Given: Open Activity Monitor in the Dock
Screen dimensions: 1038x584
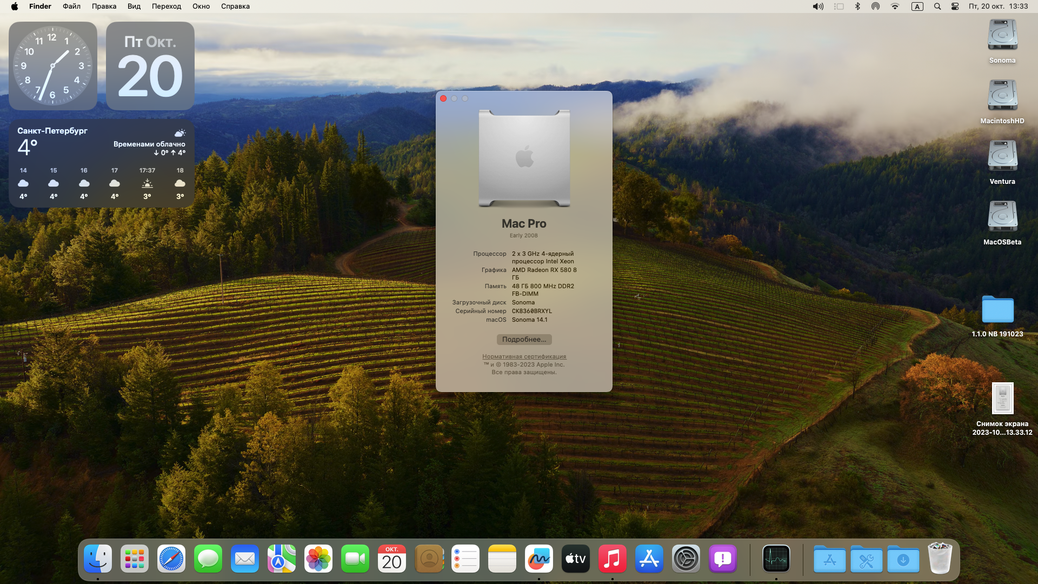Looking at the screenshot, I should (776, 559).
